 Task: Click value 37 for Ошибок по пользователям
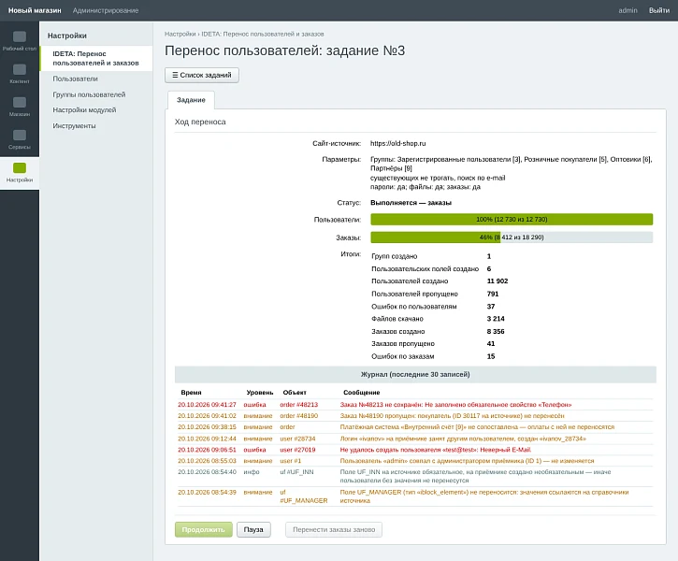point(491,307)
